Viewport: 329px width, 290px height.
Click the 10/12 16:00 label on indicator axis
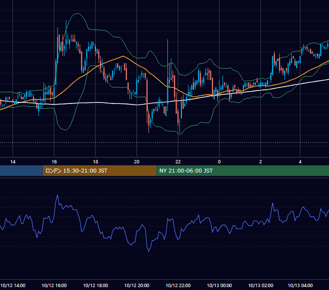(54, 285)
